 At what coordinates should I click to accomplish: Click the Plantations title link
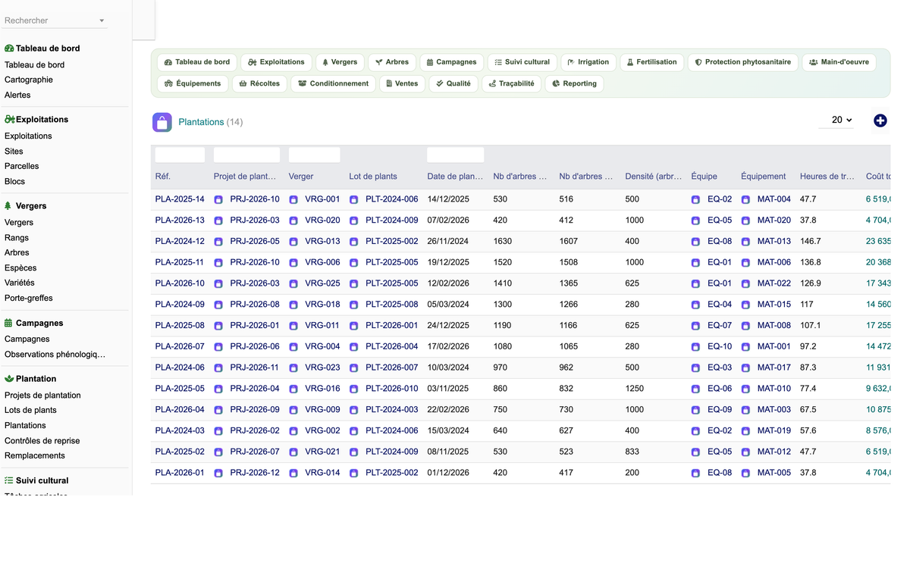tap(201, 122)
